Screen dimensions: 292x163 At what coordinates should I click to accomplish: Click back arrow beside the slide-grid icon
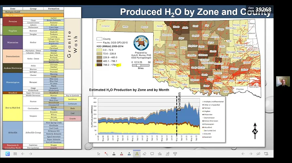click(23, 154)
